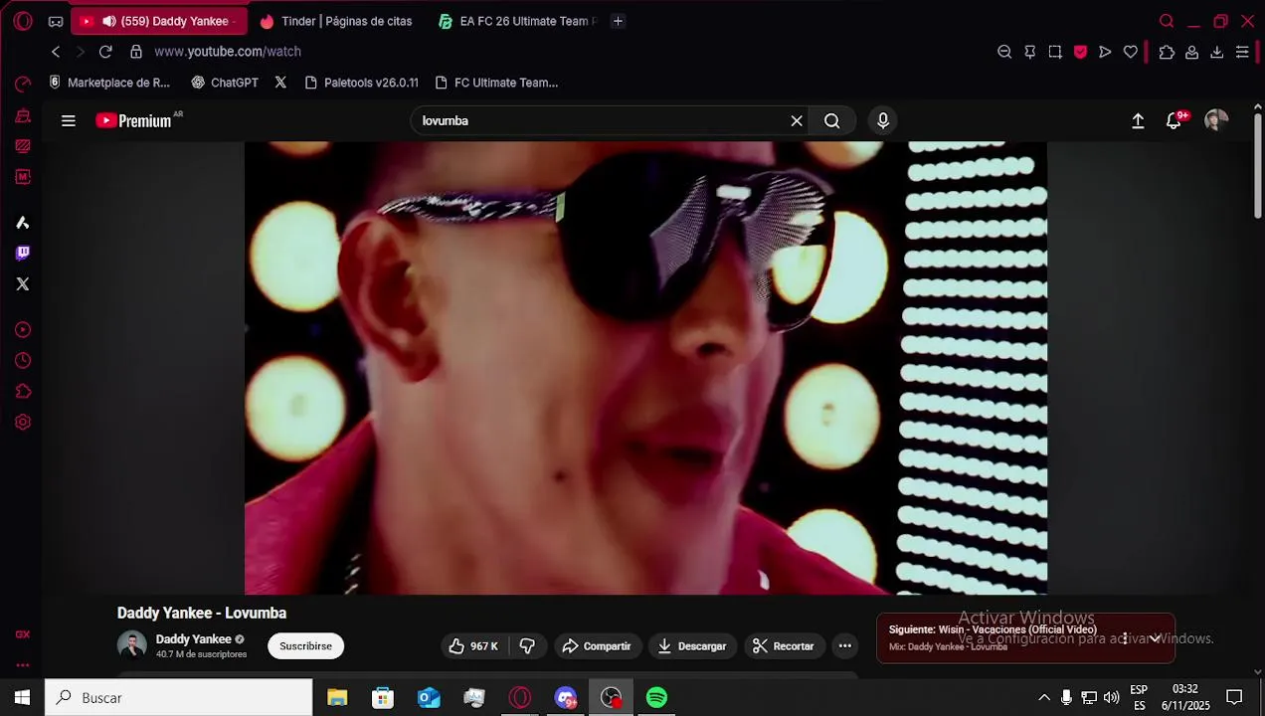Switch to the Daddy Yankee tab
This screenshot has width=1265, height=716.
157,21
